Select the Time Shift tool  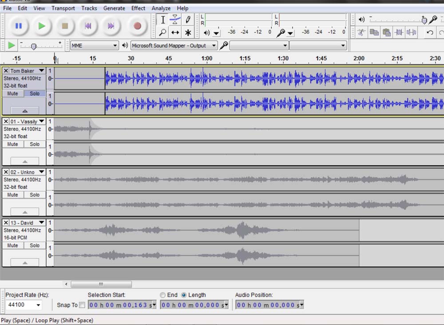(175, 32)
